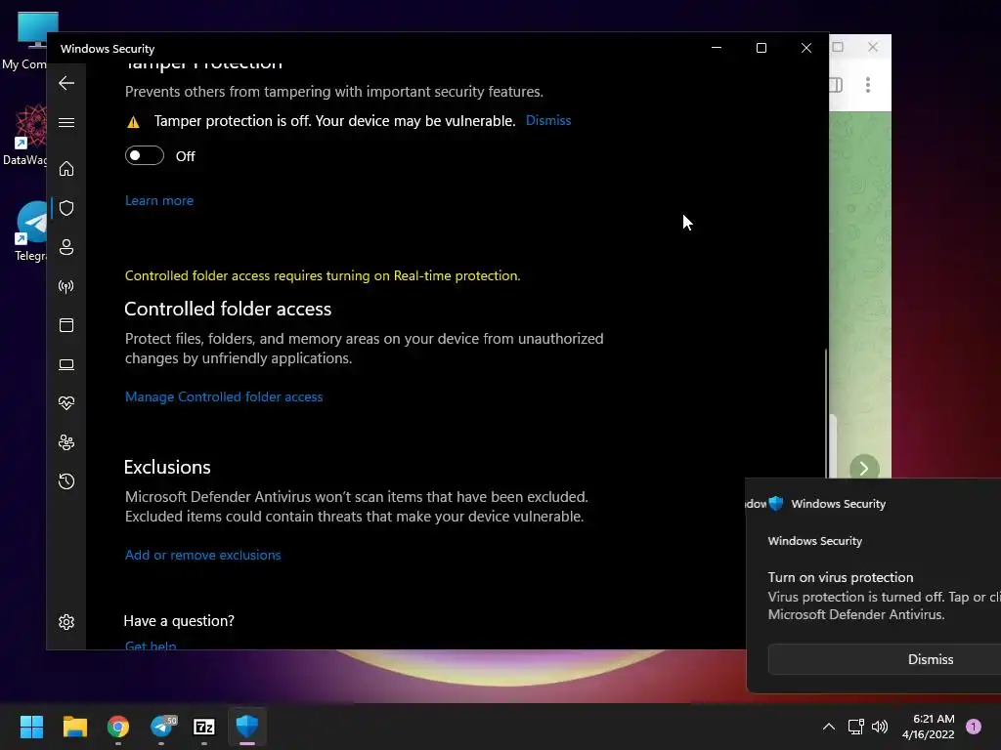Select the Telegram desktop shortcut

30,230
